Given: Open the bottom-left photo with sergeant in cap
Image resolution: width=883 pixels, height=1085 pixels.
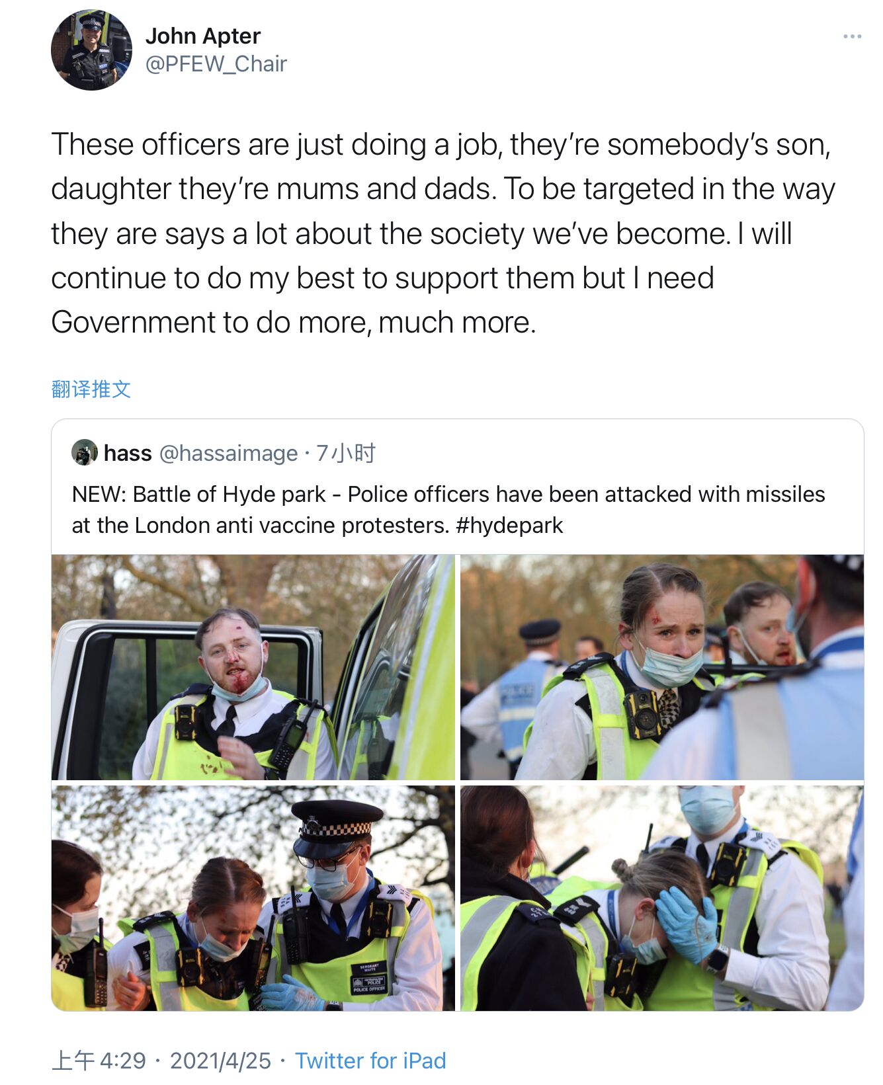Looking at the screenshot, I should point(253,898).
